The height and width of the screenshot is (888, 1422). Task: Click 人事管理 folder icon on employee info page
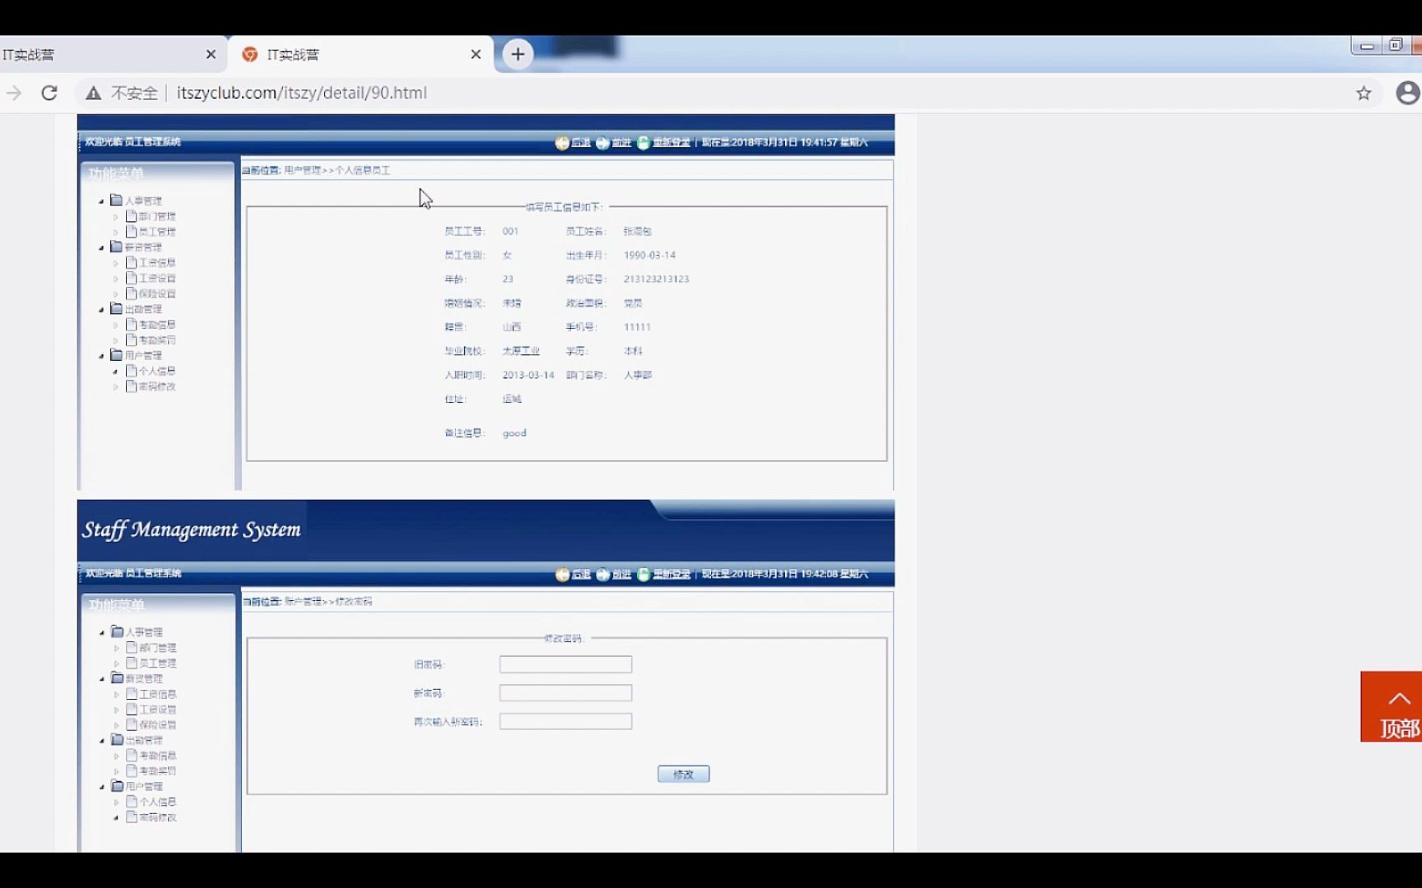pyautogui.click(x=116, y=200)
